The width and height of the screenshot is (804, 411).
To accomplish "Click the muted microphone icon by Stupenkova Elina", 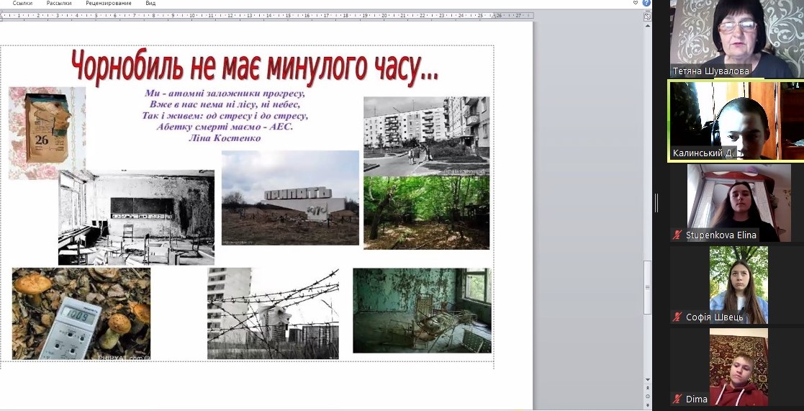I will (677, 235).
